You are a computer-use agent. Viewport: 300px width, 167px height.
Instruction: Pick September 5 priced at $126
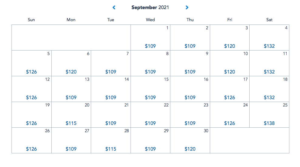click(32, 64)
